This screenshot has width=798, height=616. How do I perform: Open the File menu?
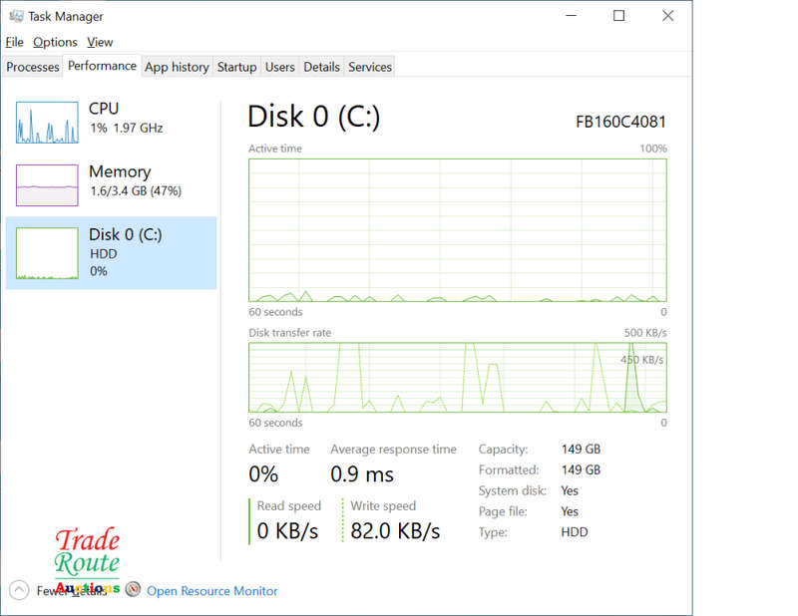click(14, 42)
